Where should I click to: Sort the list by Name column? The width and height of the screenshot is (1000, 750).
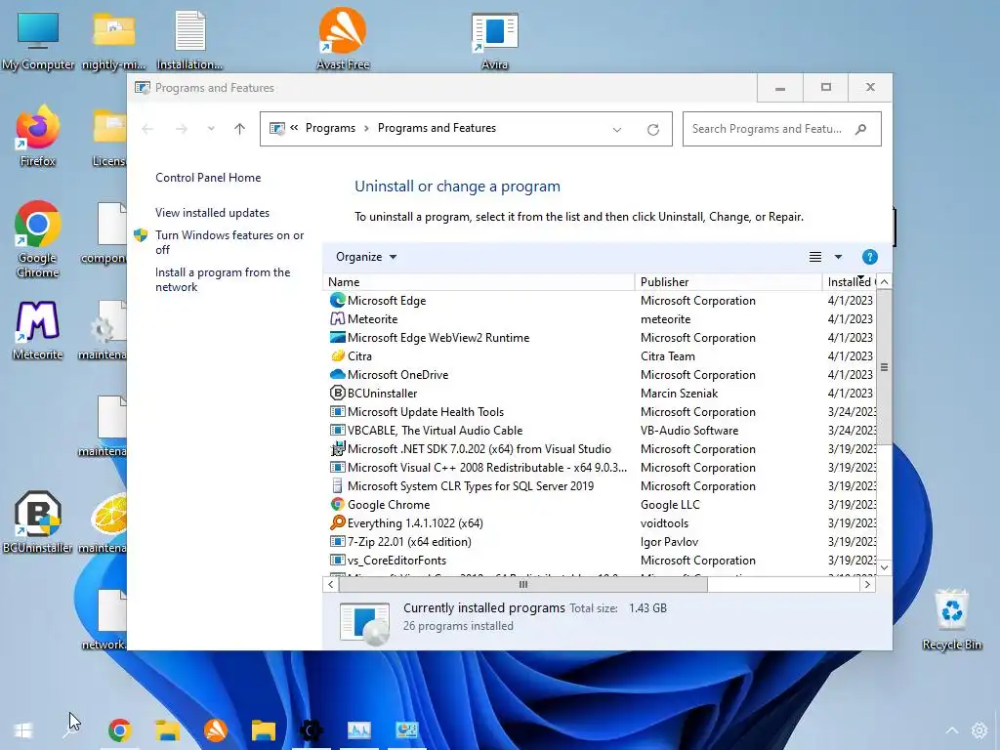click(x=479, y=282)
